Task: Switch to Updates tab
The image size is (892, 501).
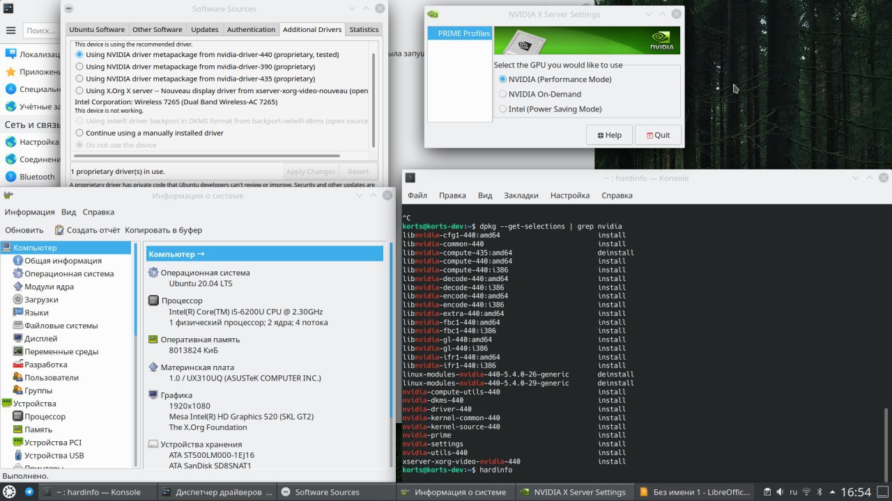Action: (x=204, y=29)
